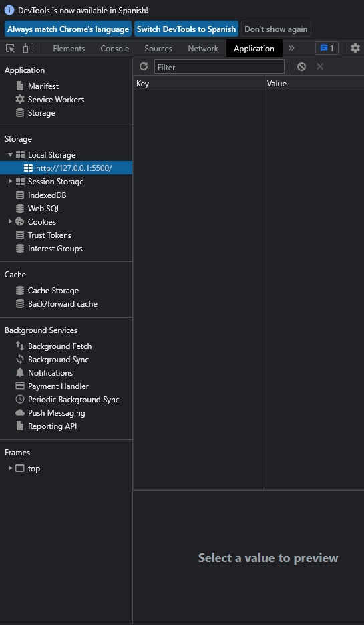Viewport: 364px width, 625px height.
Task: Clear all storage entries using the circle-slash icon
Action: (x=301, y=67)
